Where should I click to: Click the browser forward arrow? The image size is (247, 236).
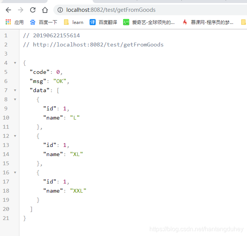tap(21, 10)
